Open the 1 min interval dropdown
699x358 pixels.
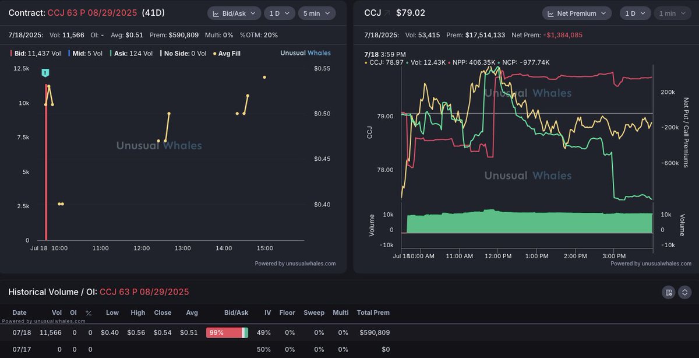(x=672, y=13)
